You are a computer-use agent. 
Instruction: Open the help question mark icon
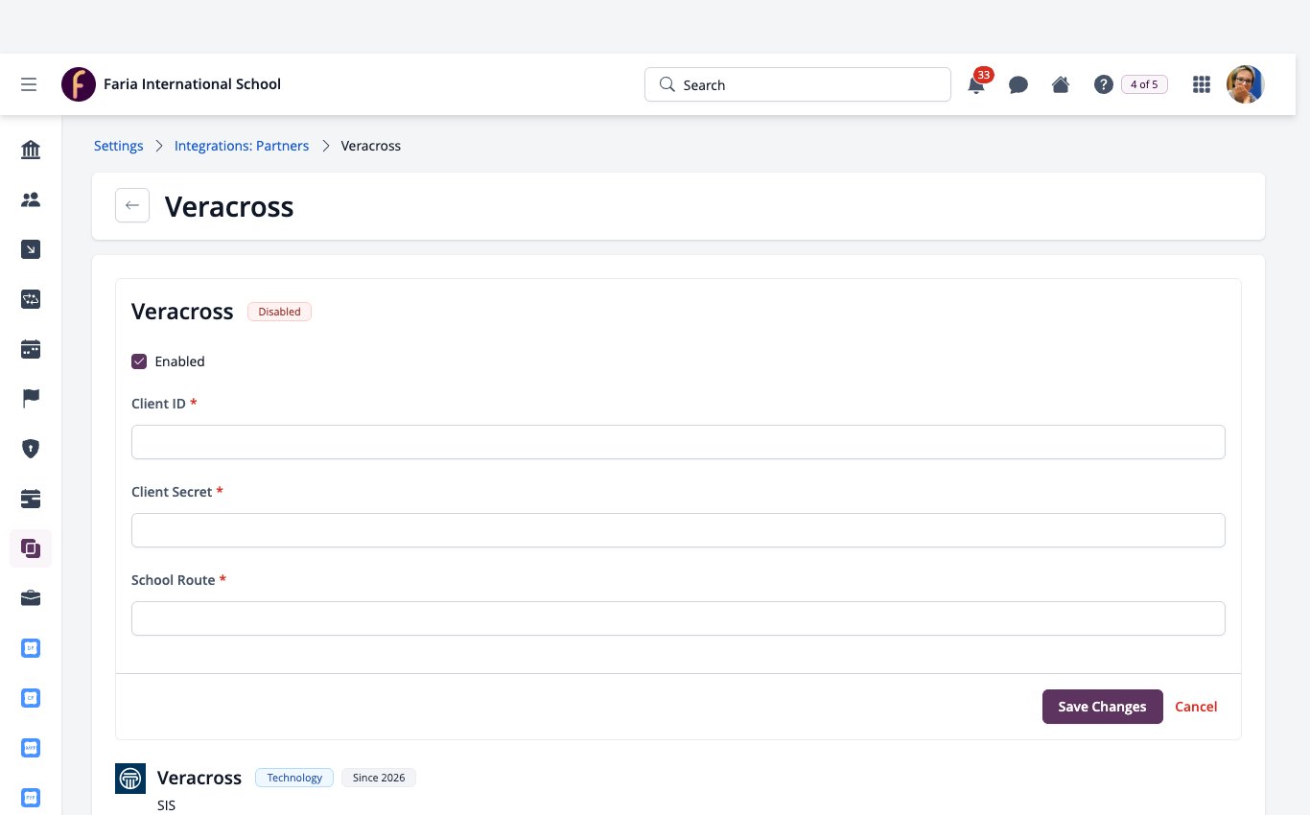click(1103, 84)
